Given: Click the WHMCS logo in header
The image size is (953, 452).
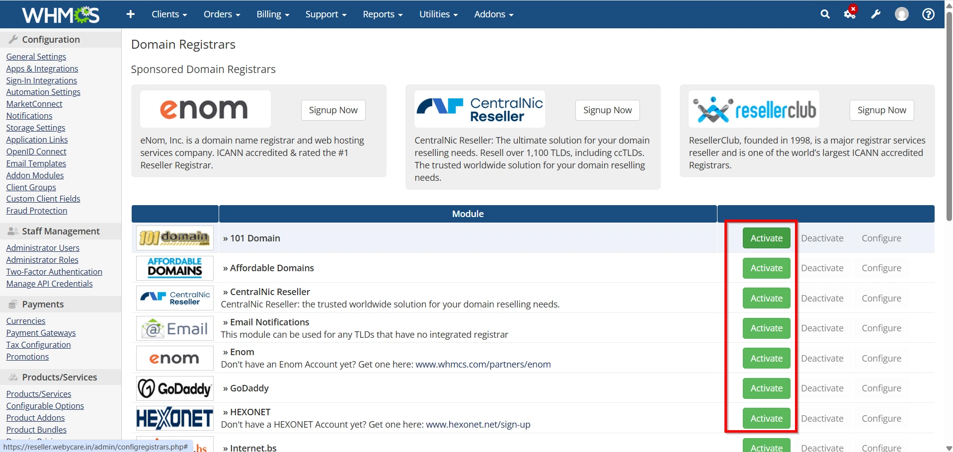Looking at the screenshot, I should [61, 15].
